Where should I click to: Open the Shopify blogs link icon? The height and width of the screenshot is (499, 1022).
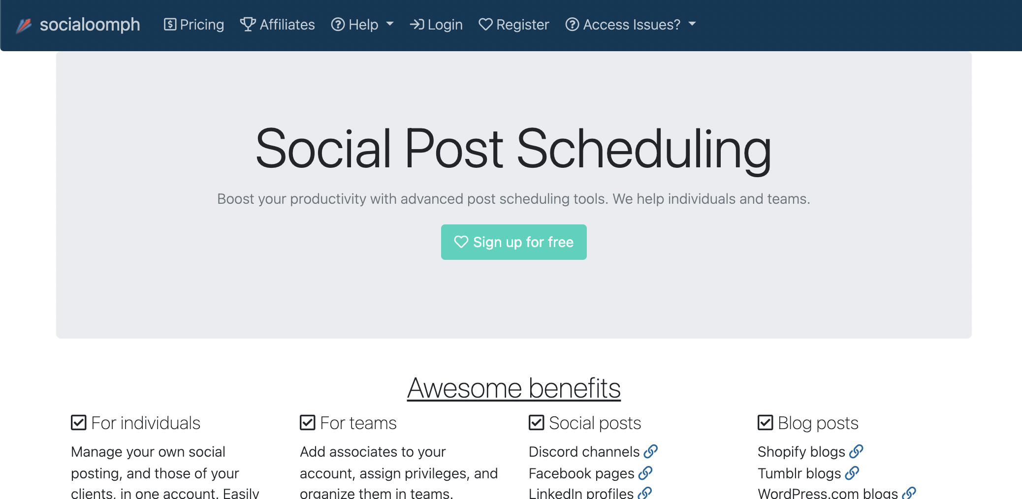[x=857, y=451]
